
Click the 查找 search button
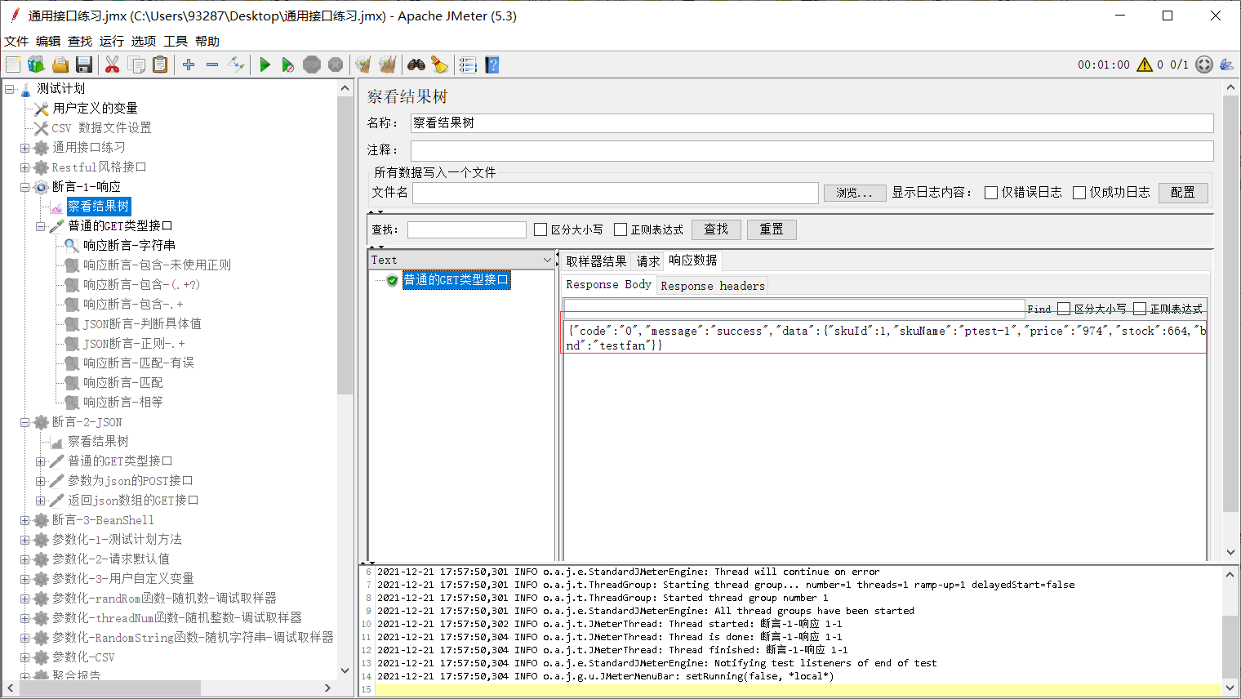click(x=716, y=229)
